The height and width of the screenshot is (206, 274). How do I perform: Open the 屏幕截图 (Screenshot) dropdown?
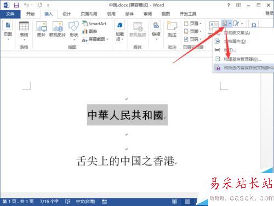[95, 39]
